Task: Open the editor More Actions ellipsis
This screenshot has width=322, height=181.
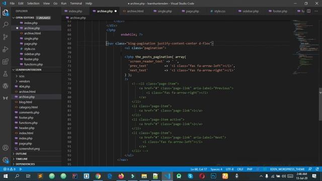Action: (316, 11)
